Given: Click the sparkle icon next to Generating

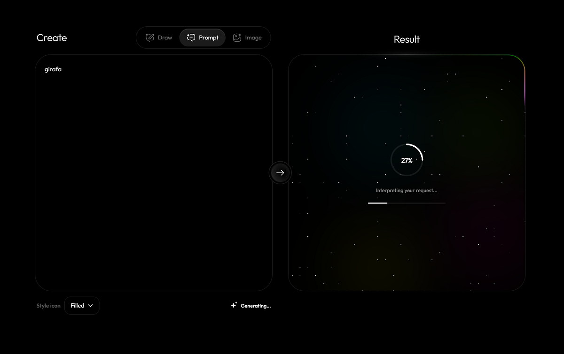Looking at the screenshot, I should tap(234, 305).
